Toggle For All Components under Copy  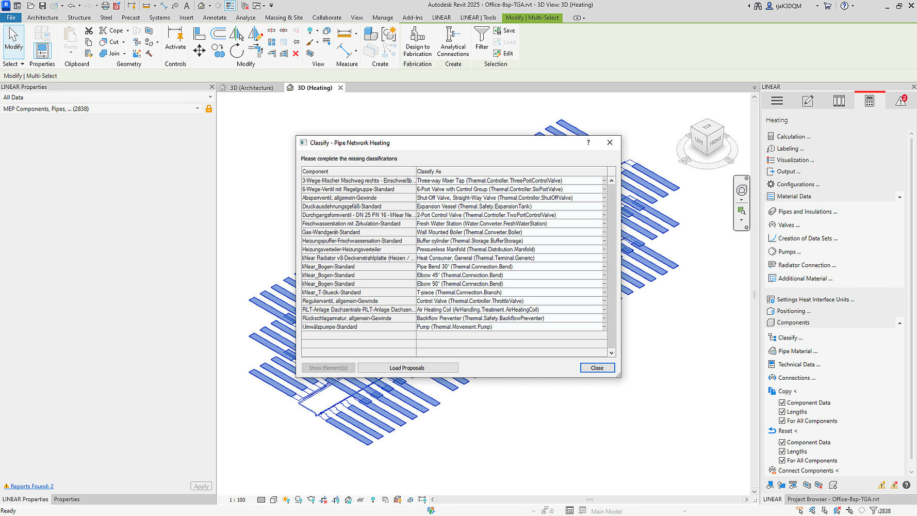pos(782,421)
